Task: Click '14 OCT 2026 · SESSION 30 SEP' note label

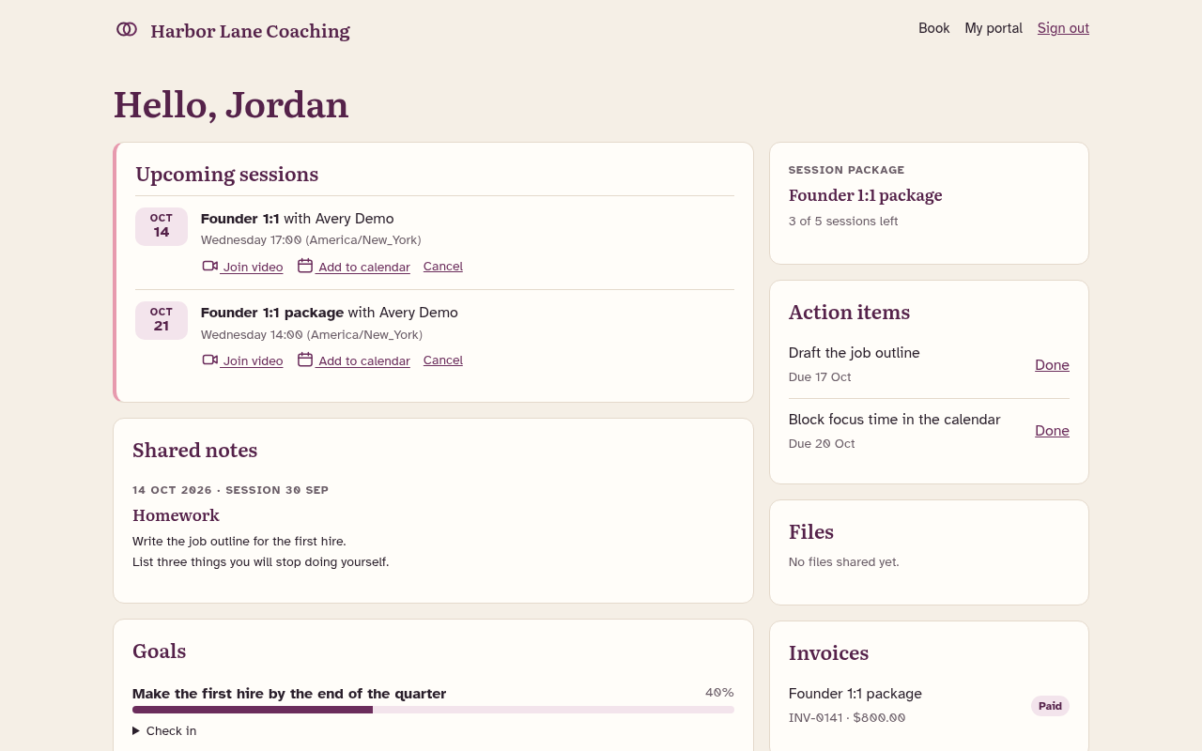Action: click(x=230, y=490)
